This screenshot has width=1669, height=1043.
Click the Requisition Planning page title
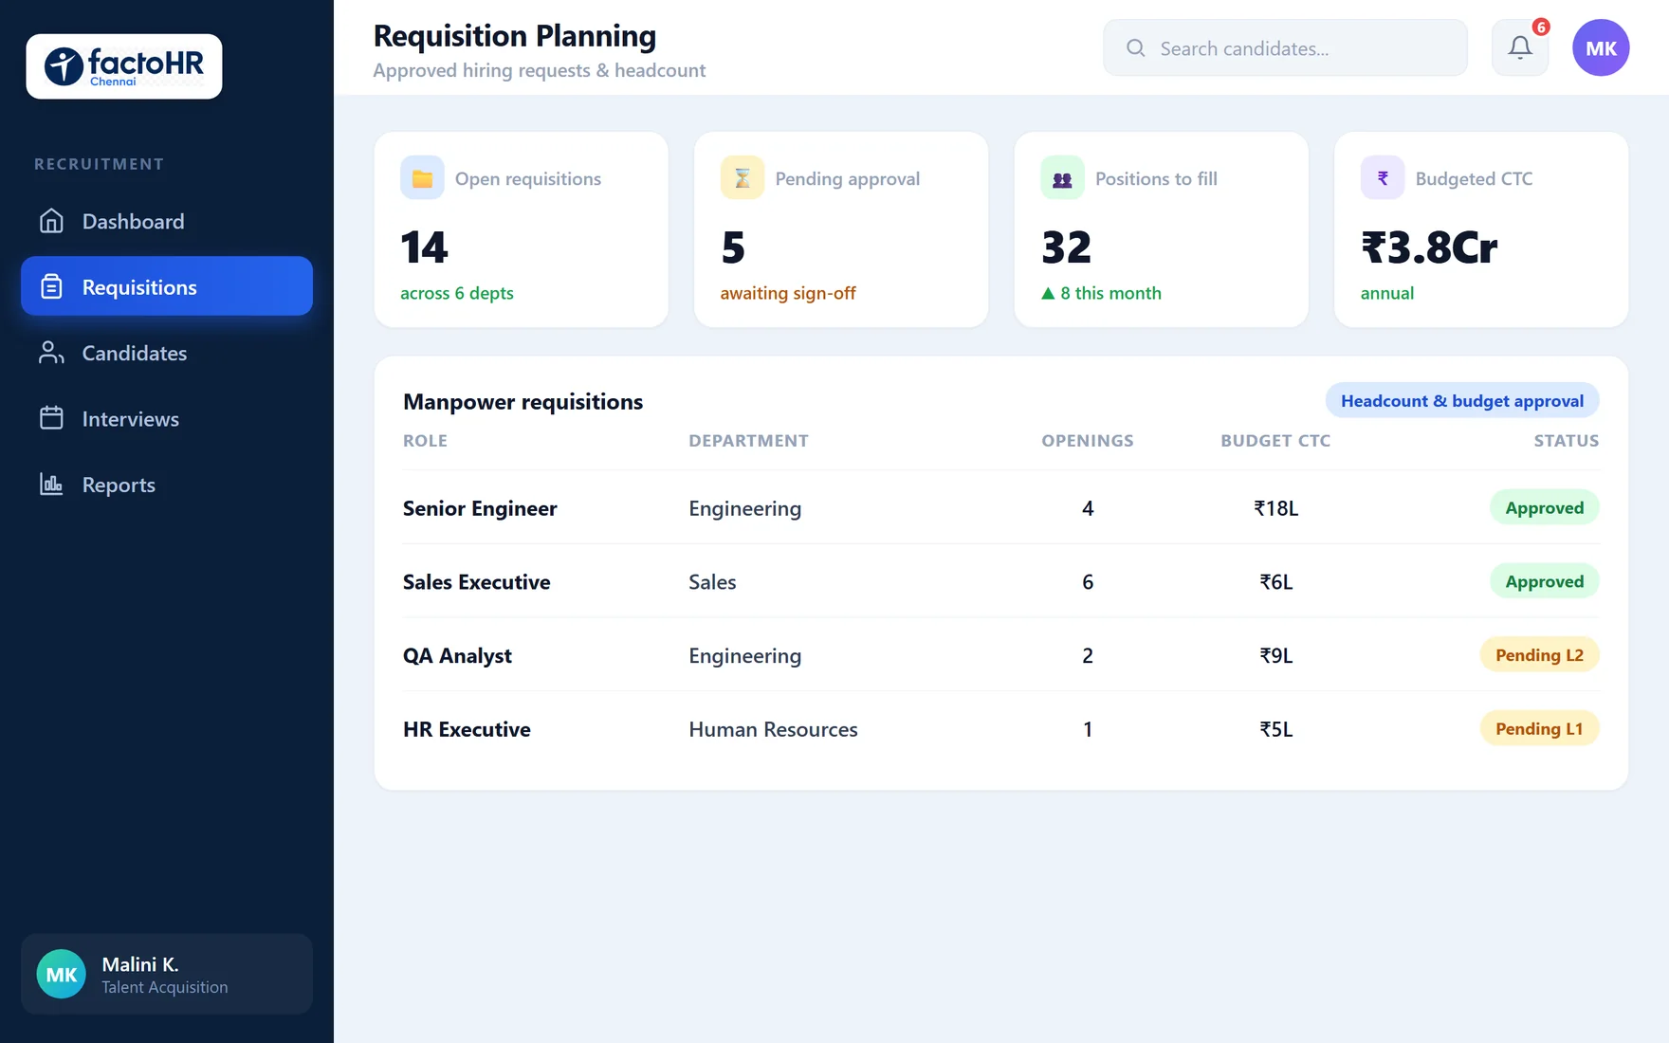(515, 36)
